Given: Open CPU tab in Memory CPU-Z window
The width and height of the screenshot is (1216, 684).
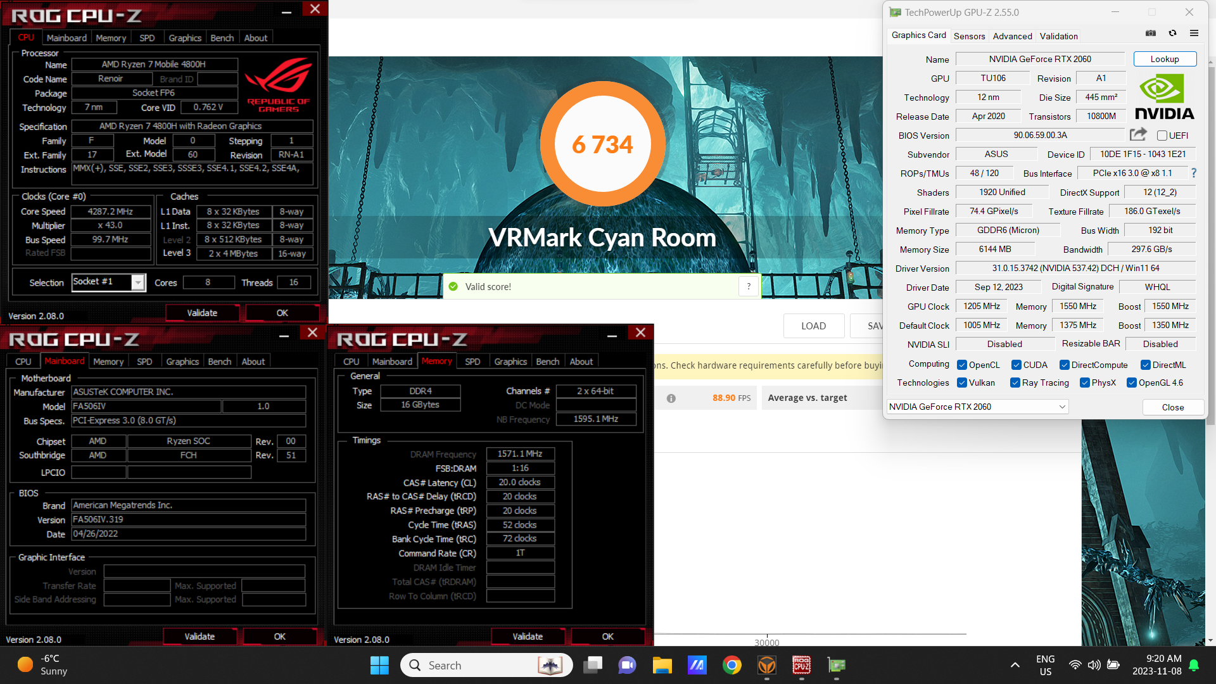Looking at the screenshot, I should [351, 362].
